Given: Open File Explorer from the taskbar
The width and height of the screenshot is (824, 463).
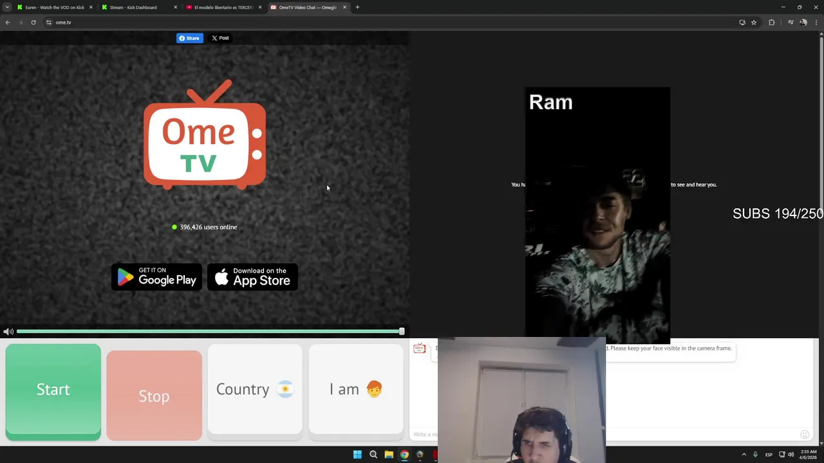Looking at the screenshot, I should (389, 455).
